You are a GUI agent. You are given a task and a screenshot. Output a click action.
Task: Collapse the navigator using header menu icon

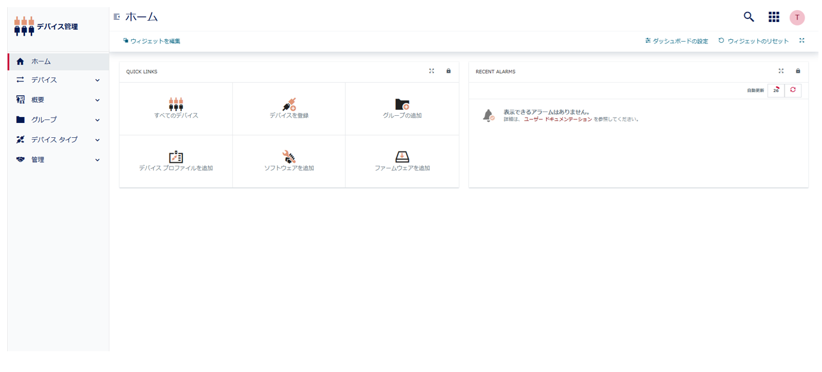116,17
